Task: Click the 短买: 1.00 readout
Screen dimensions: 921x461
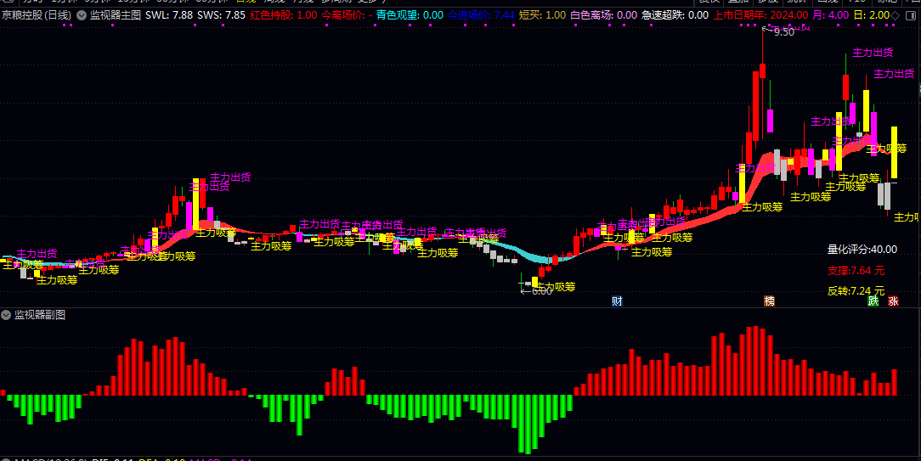Action: (543, 15)
